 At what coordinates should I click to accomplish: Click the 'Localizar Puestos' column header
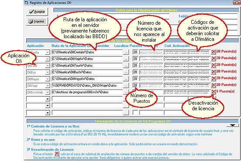tap(128, 46)
